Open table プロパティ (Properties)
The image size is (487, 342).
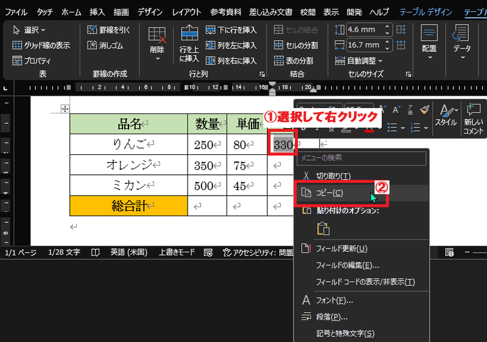[31, 61]
